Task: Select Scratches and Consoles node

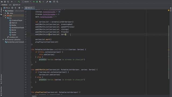Action: [x=14, y=42]
